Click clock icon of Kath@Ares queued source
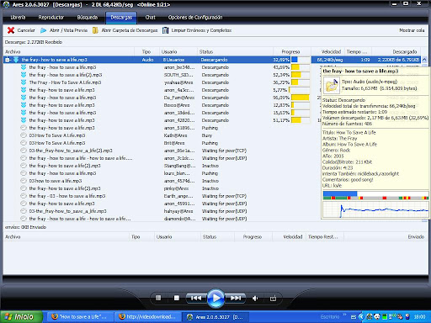The width and height of the screenshot is (431, 323). [24, 135]
